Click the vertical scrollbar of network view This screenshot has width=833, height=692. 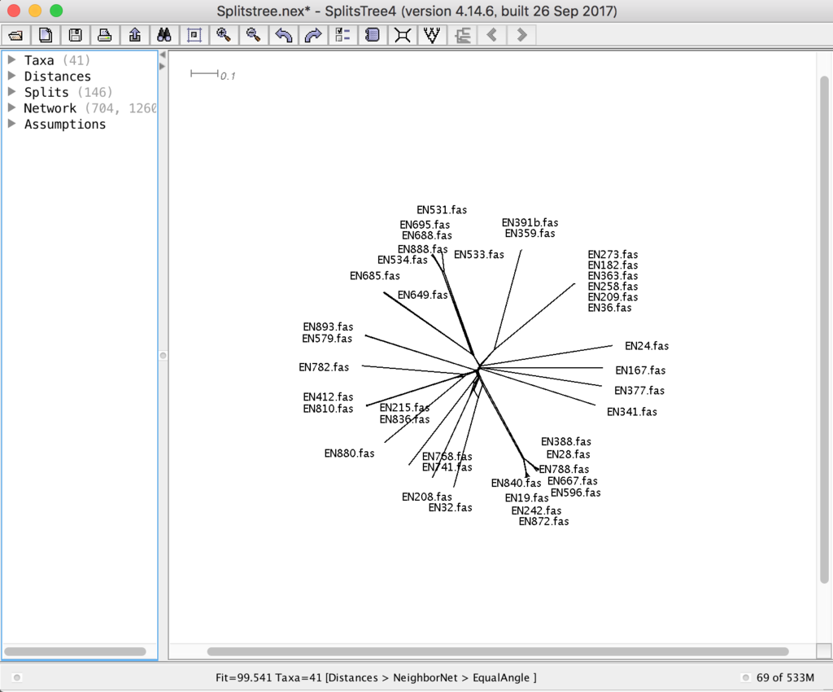click(x=825, y=330)
